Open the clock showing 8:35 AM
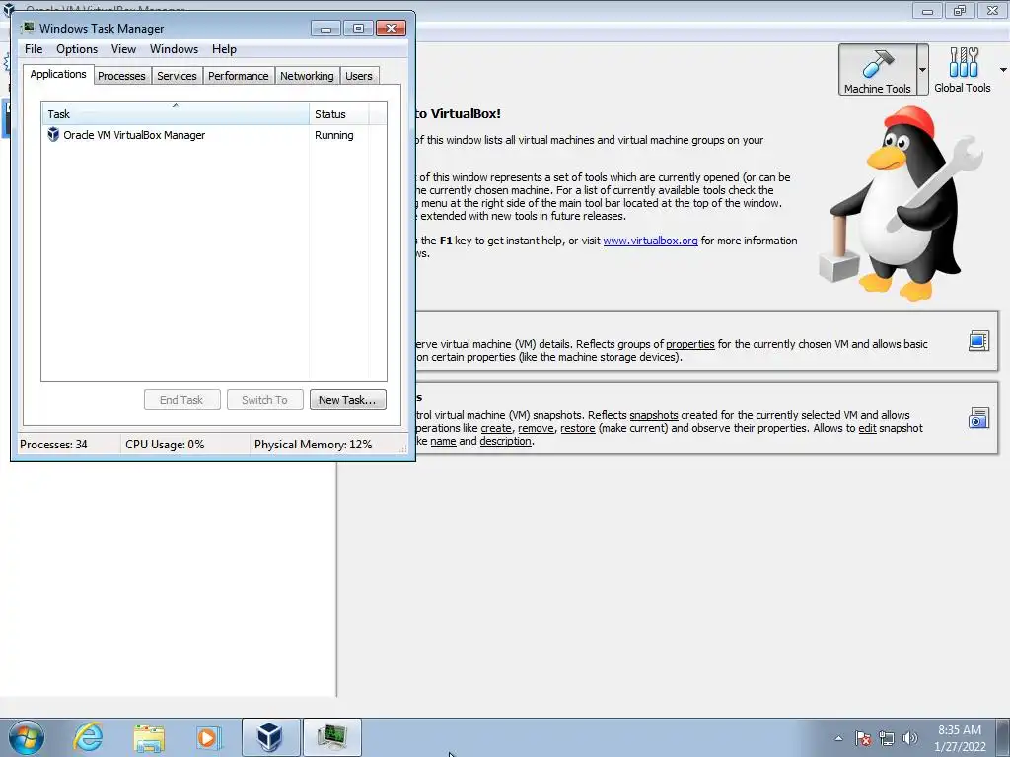The height and width of the screenshot is (757, 1010). (x=960, y=738)
